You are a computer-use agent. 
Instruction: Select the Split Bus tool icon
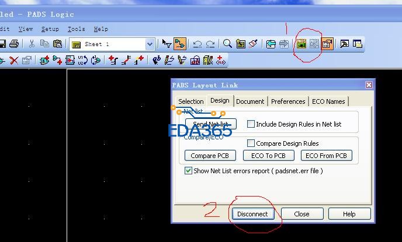[x=126, y=61]
